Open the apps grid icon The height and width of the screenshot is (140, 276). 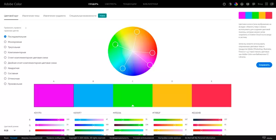pos(266,4)
